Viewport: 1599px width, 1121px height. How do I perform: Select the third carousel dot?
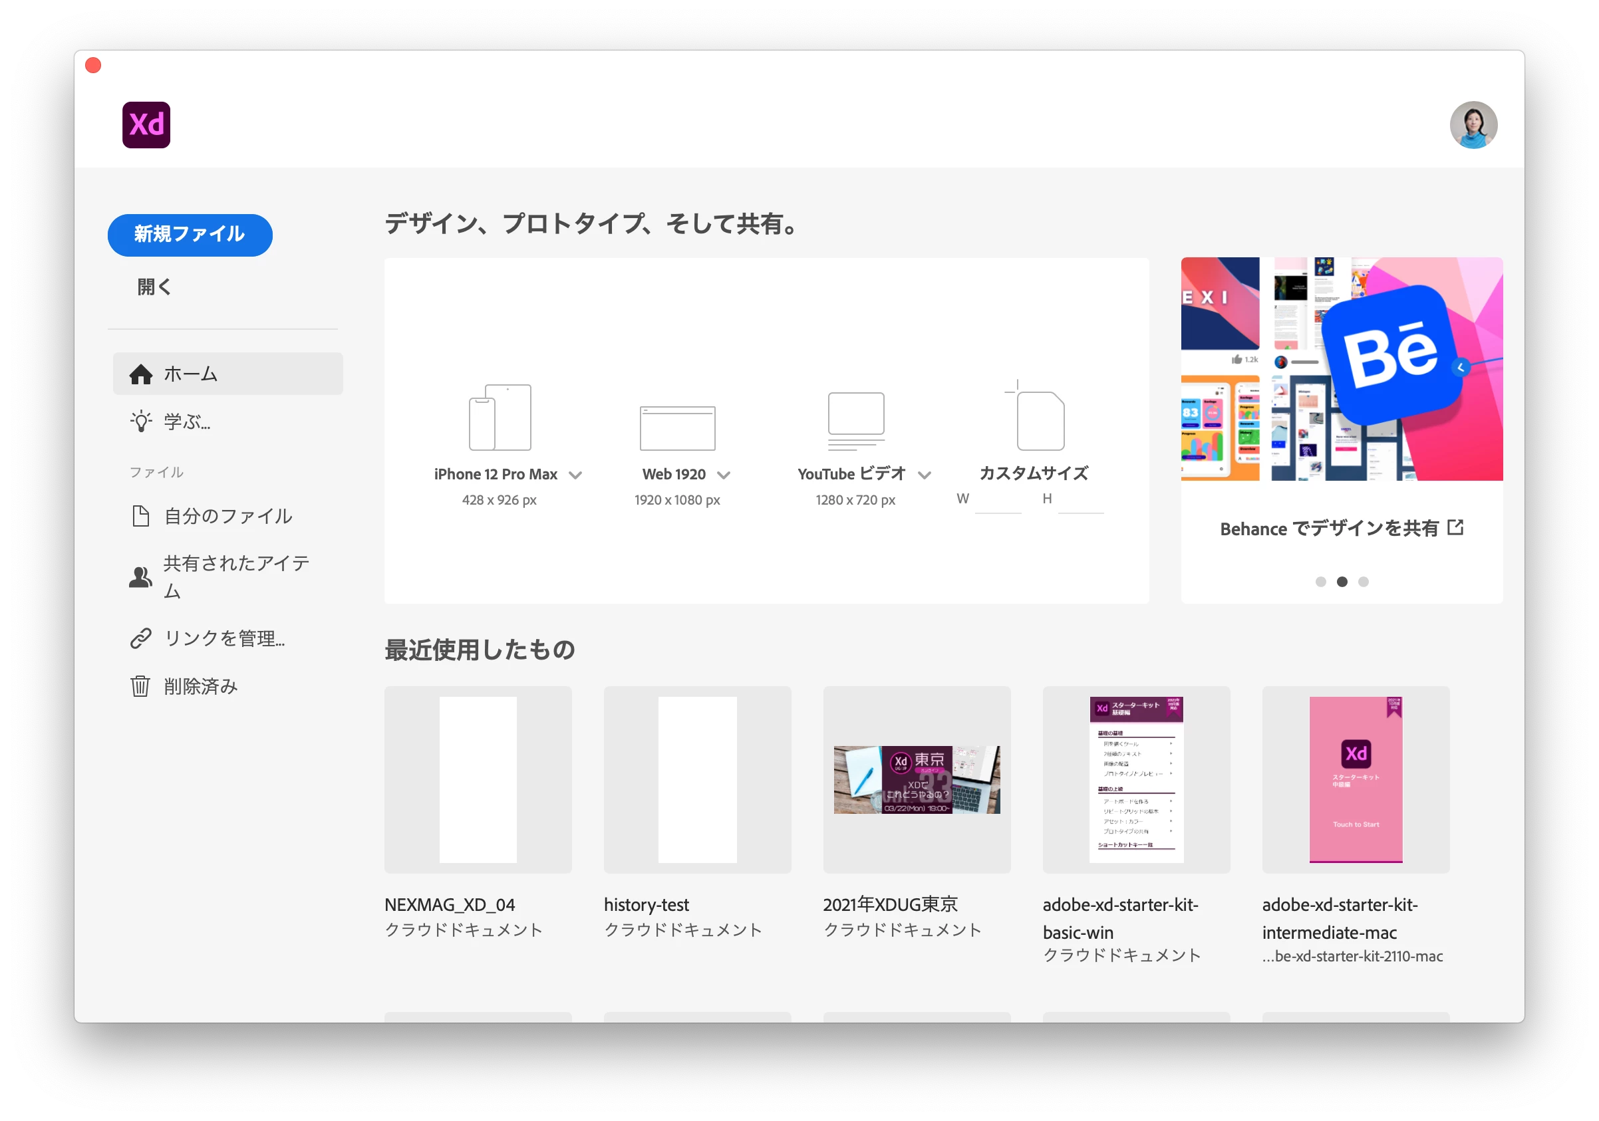click(x=1363, y=582)
